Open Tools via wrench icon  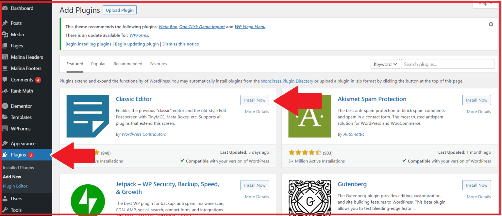5,210
